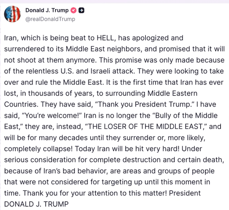Open the flag-themed profile avatar
The height and width of the screenshot is (210, 229).
(x=12, y=14)
